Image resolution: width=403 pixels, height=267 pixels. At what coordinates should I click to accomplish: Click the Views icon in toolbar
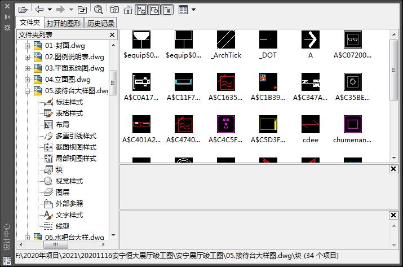coord(183,10)
